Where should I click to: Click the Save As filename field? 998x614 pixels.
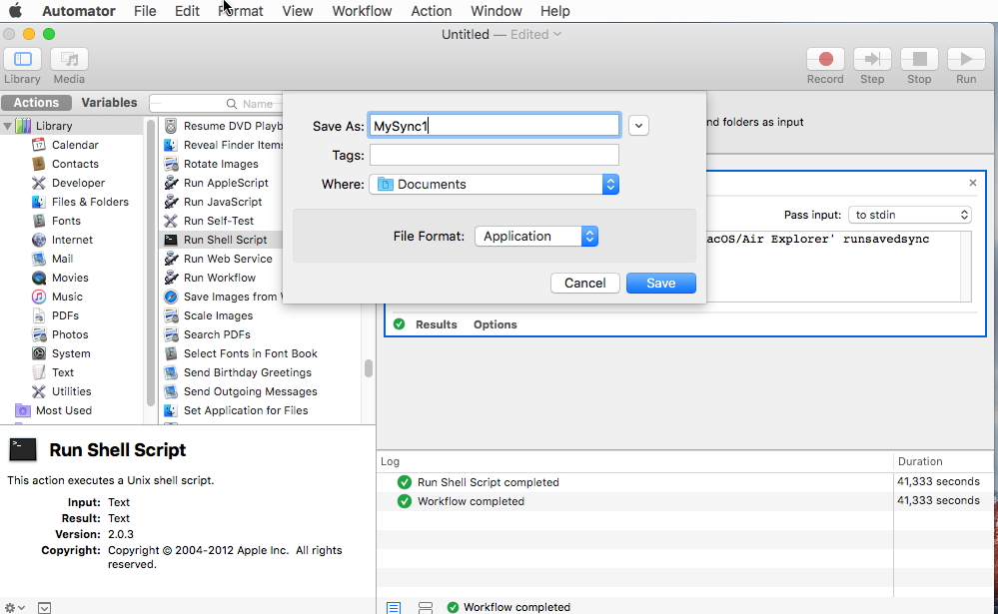click(494, 126)
